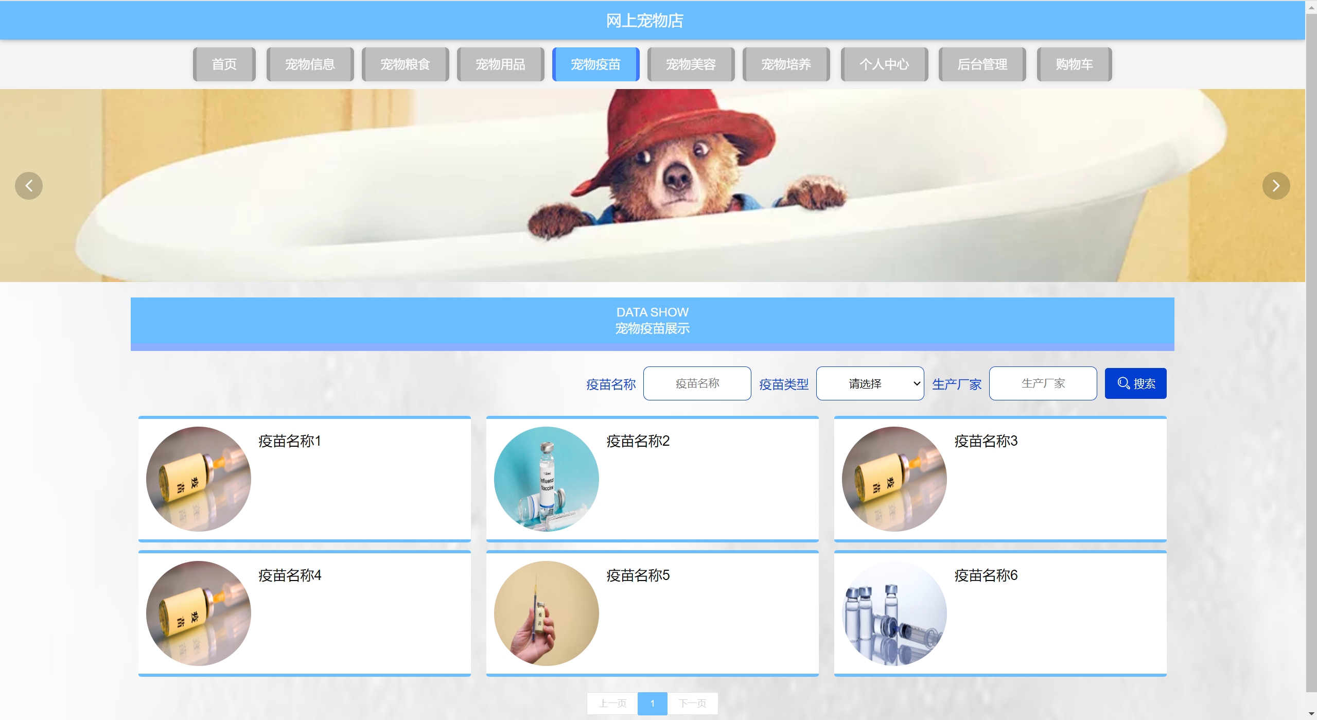Go to 首页 nav tab
The width and height of the screenshot is (1317, 720).
tap(224, 64)
